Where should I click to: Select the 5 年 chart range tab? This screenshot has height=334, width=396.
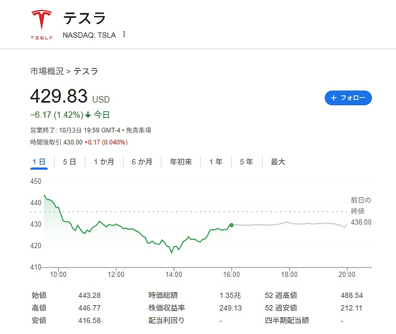point(246,162)
